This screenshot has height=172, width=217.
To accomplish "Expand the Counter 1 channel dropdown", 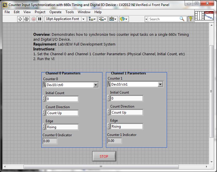I will tap(160, 84).
